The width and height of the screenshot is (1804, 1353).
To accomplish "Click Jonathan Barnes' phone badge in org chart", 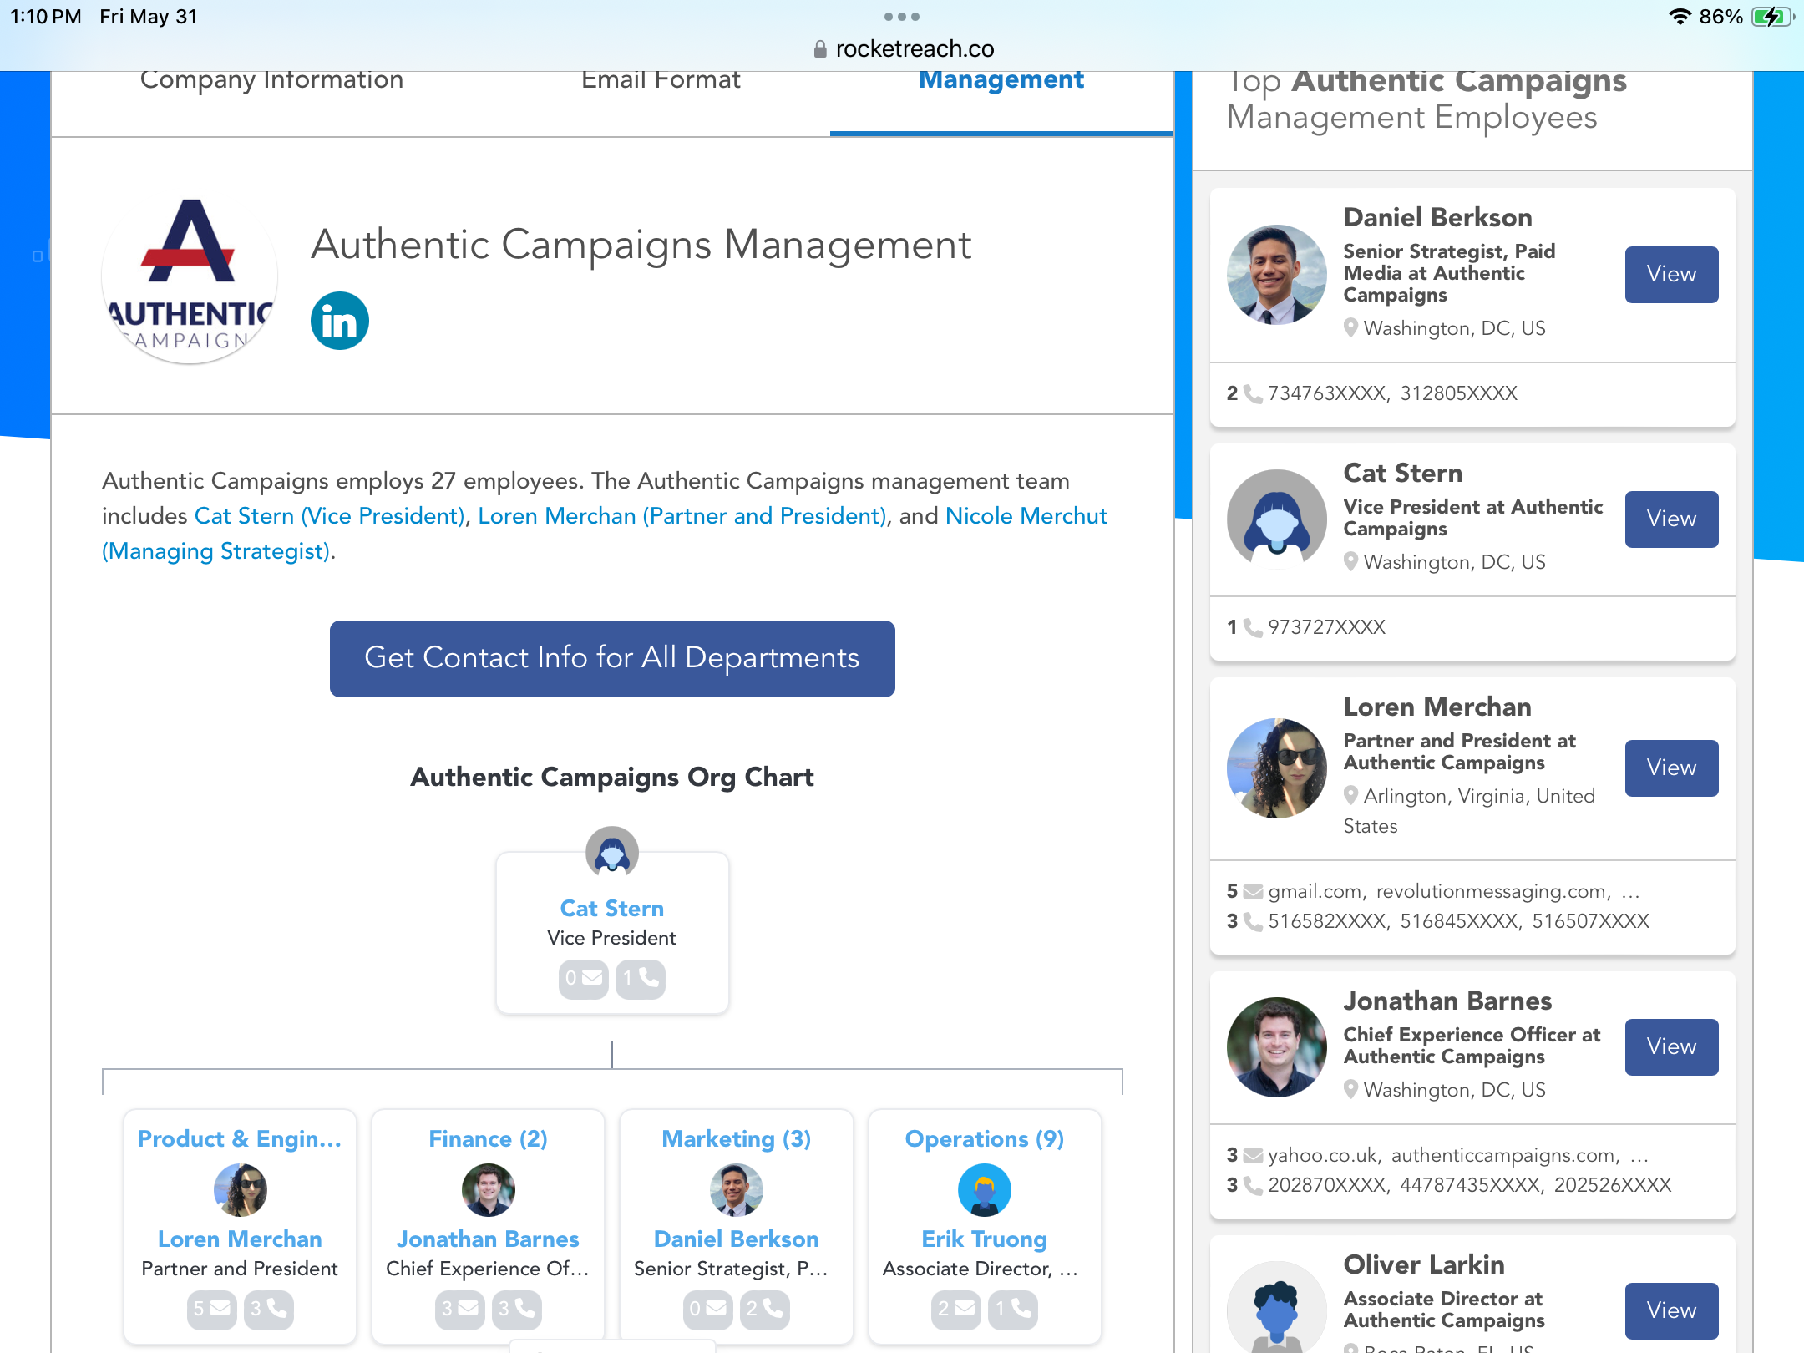I will (x=516, y=1309).
